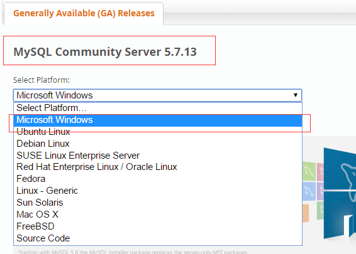Open the Microsoft Windows platform combo box
This screenshot has width=356, height=254.
158,95
